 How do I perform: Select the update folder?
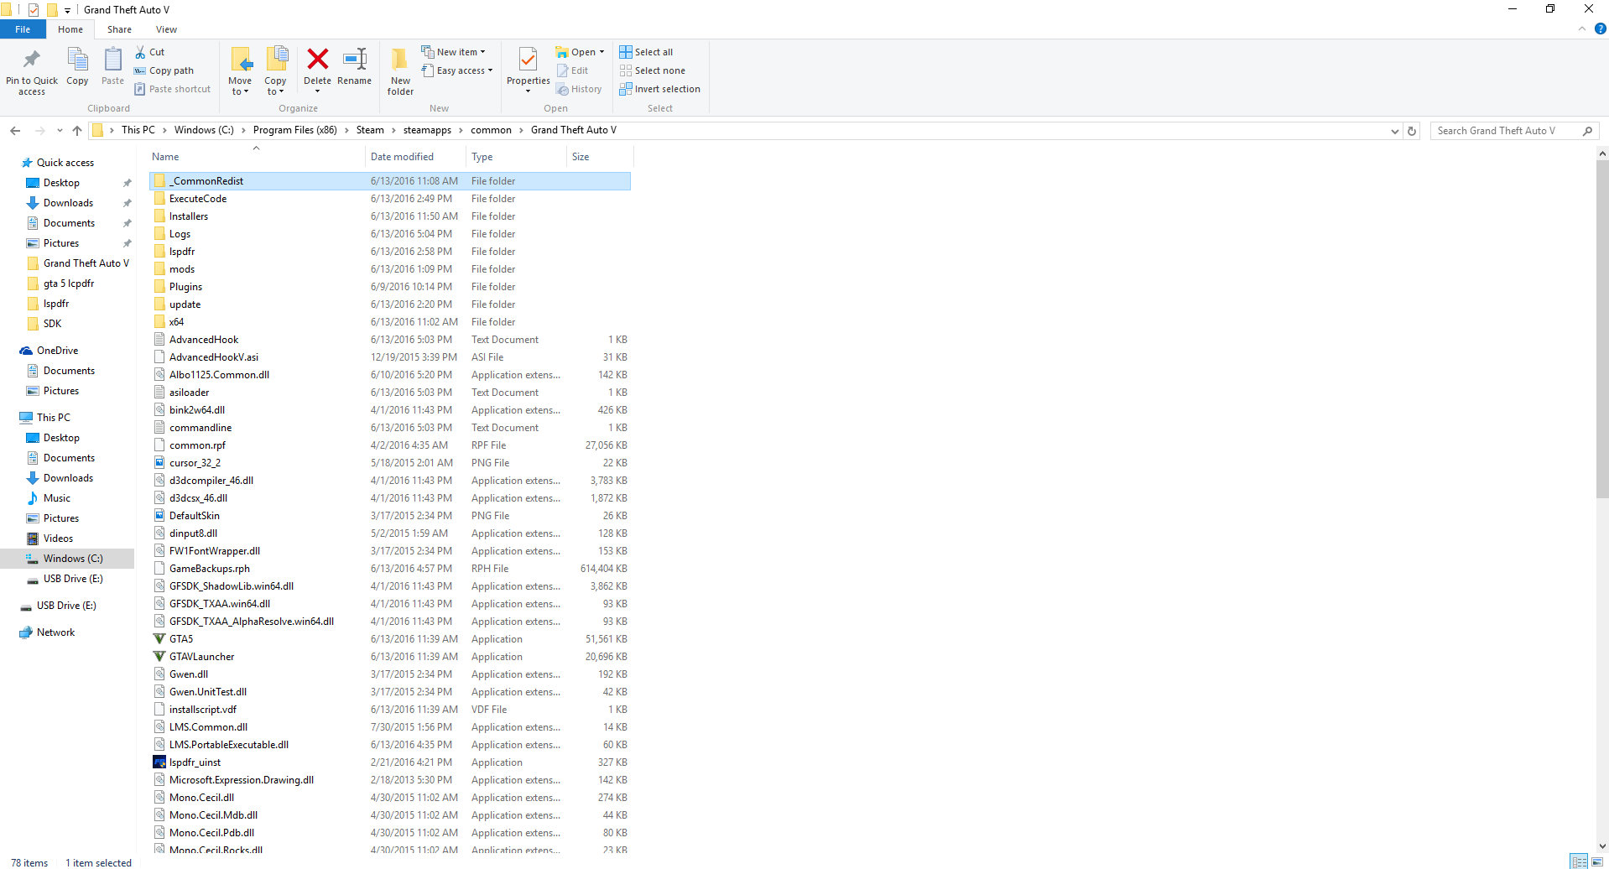(x=390, y=304)
